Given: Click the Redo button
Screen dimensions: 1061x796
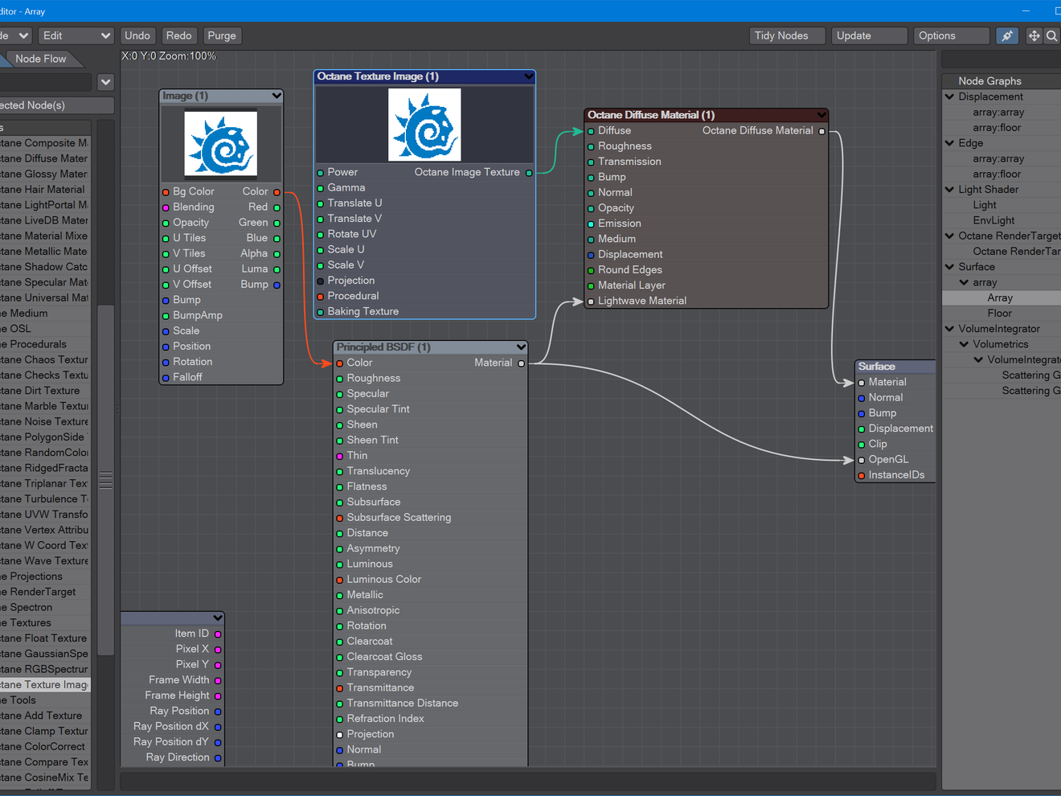Looking at the screenshot, I should tap(178, 35).
